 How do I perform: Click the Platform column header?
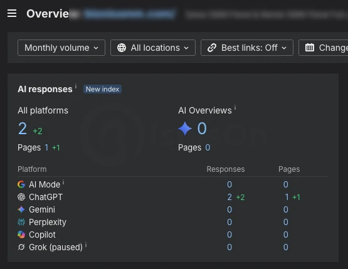[32, 169]
